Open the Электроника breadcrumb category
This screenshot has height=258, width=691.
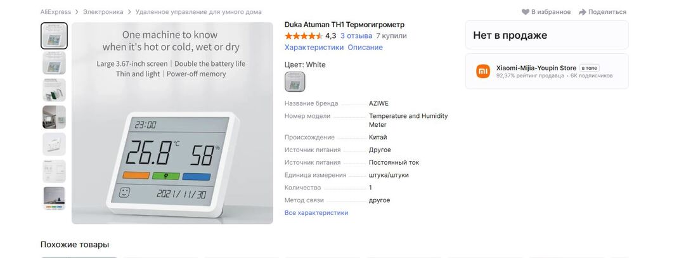(x=103, y=12)
